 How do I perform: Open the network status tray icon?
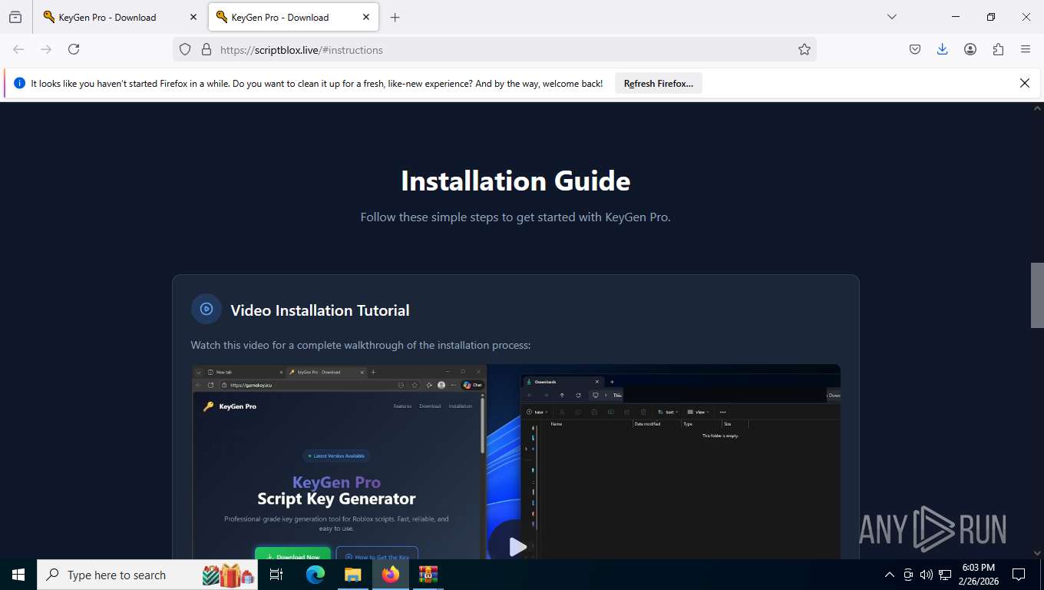tap(945, 575)
